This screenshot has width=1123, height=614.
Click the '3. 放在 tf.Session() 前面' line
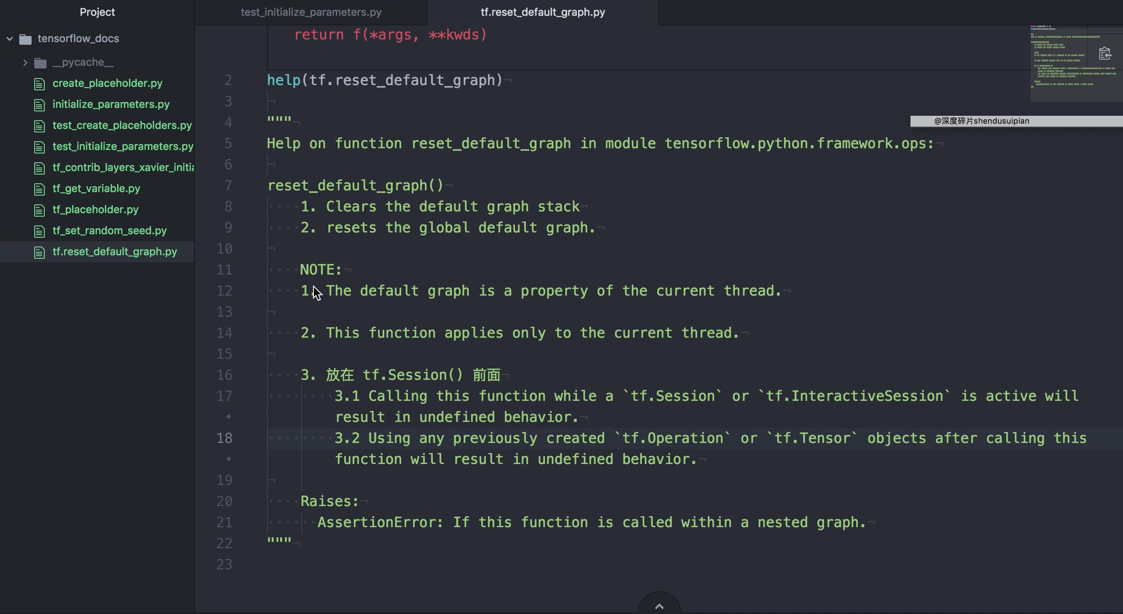[401, 375]
